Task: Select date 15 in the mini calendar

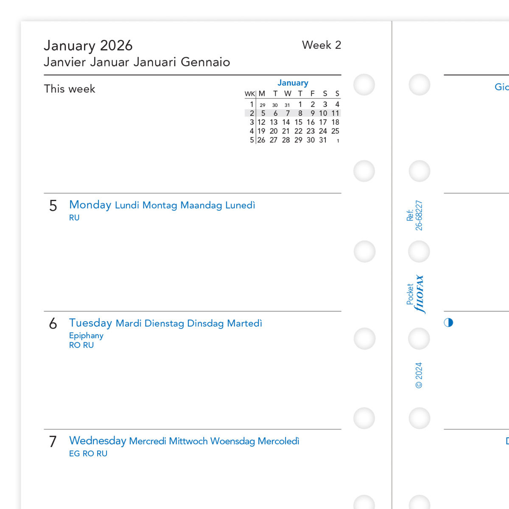Action: [x=299, y=122]
